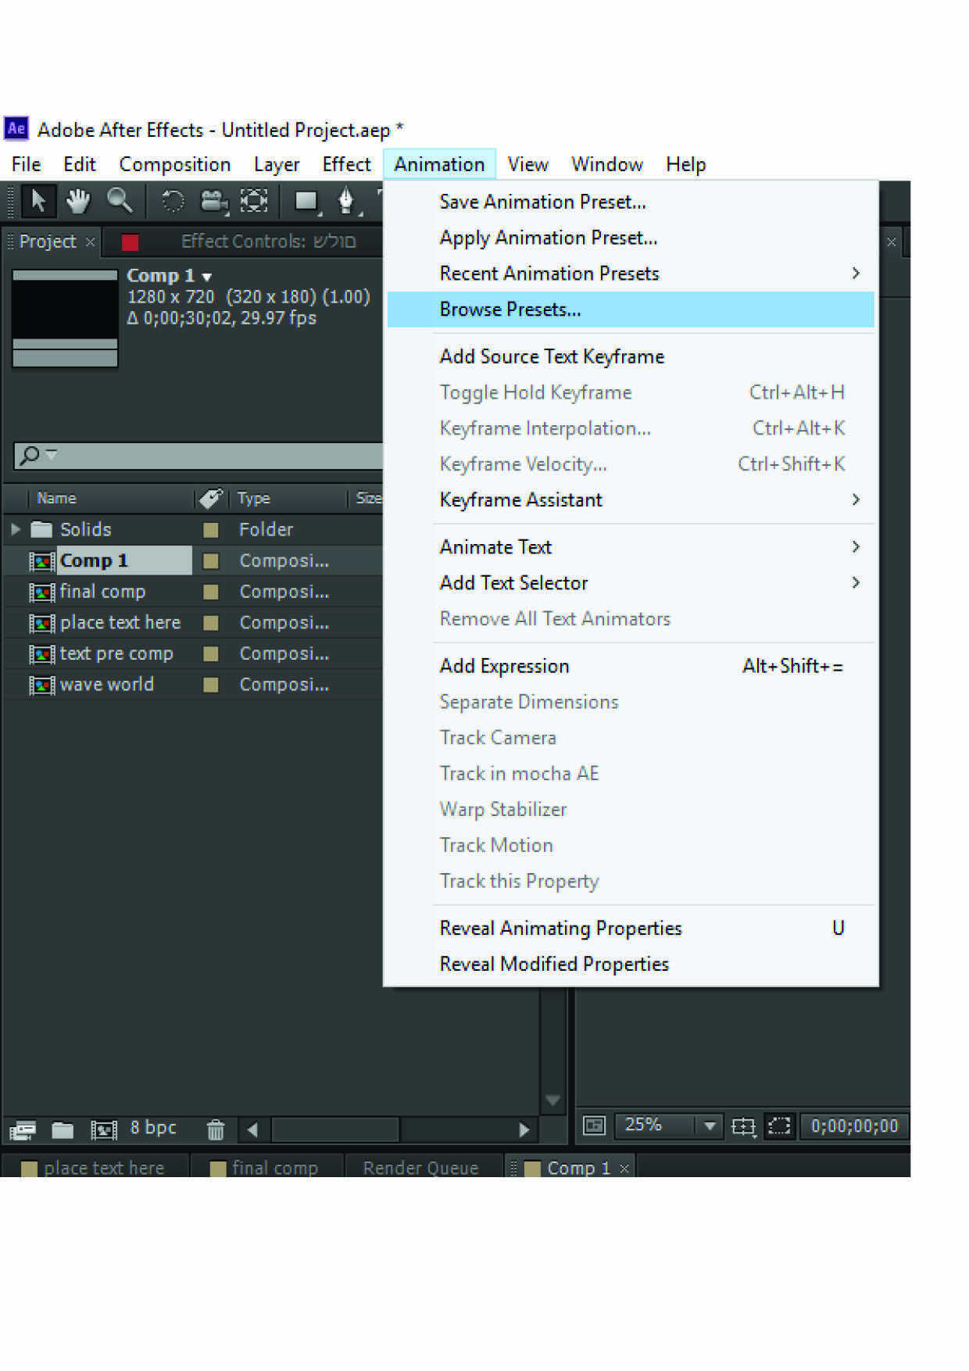The width and height of the screenshot is (969, 1371).
Task: Expand the Solids folder triangle
Action: click(x=16, y=529)
